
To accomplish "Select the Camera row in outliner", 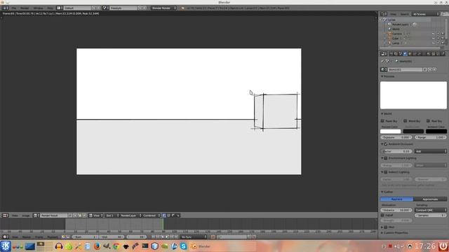I will (x=397, y=34).
